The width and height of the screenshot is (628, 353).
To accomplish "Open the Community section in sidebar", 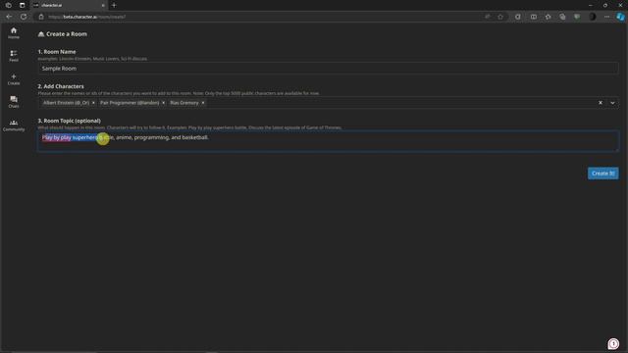I will pos(14,126).
